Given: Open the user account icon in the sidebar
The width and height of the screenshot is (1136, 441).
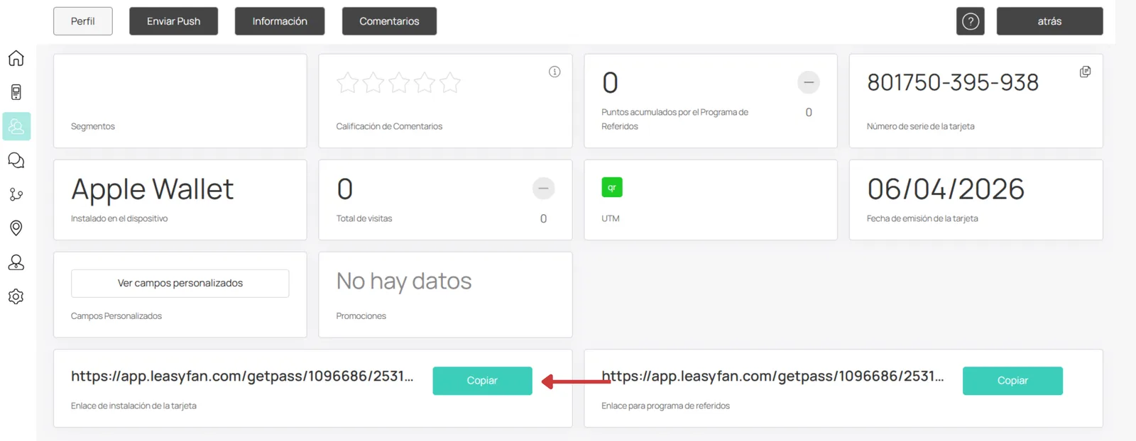Looking at the screenshot, I should (16, 262).
